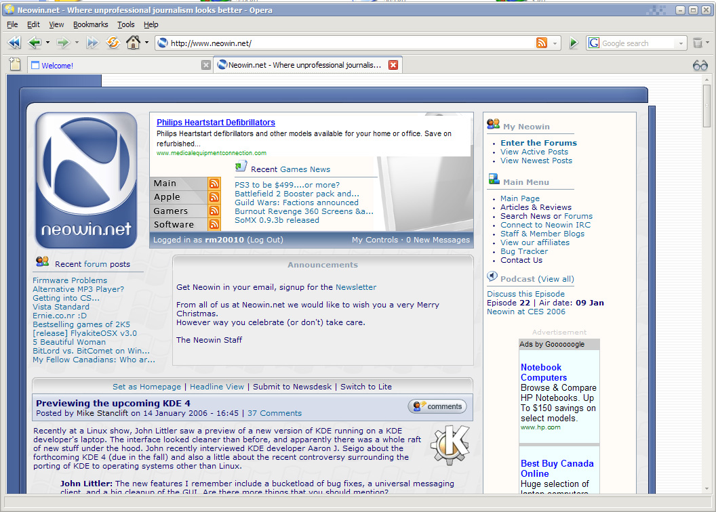This screenshot has height=512, width=716.
Task: Open the File menu
Action: pyautogui.click(x=12, y=24)
